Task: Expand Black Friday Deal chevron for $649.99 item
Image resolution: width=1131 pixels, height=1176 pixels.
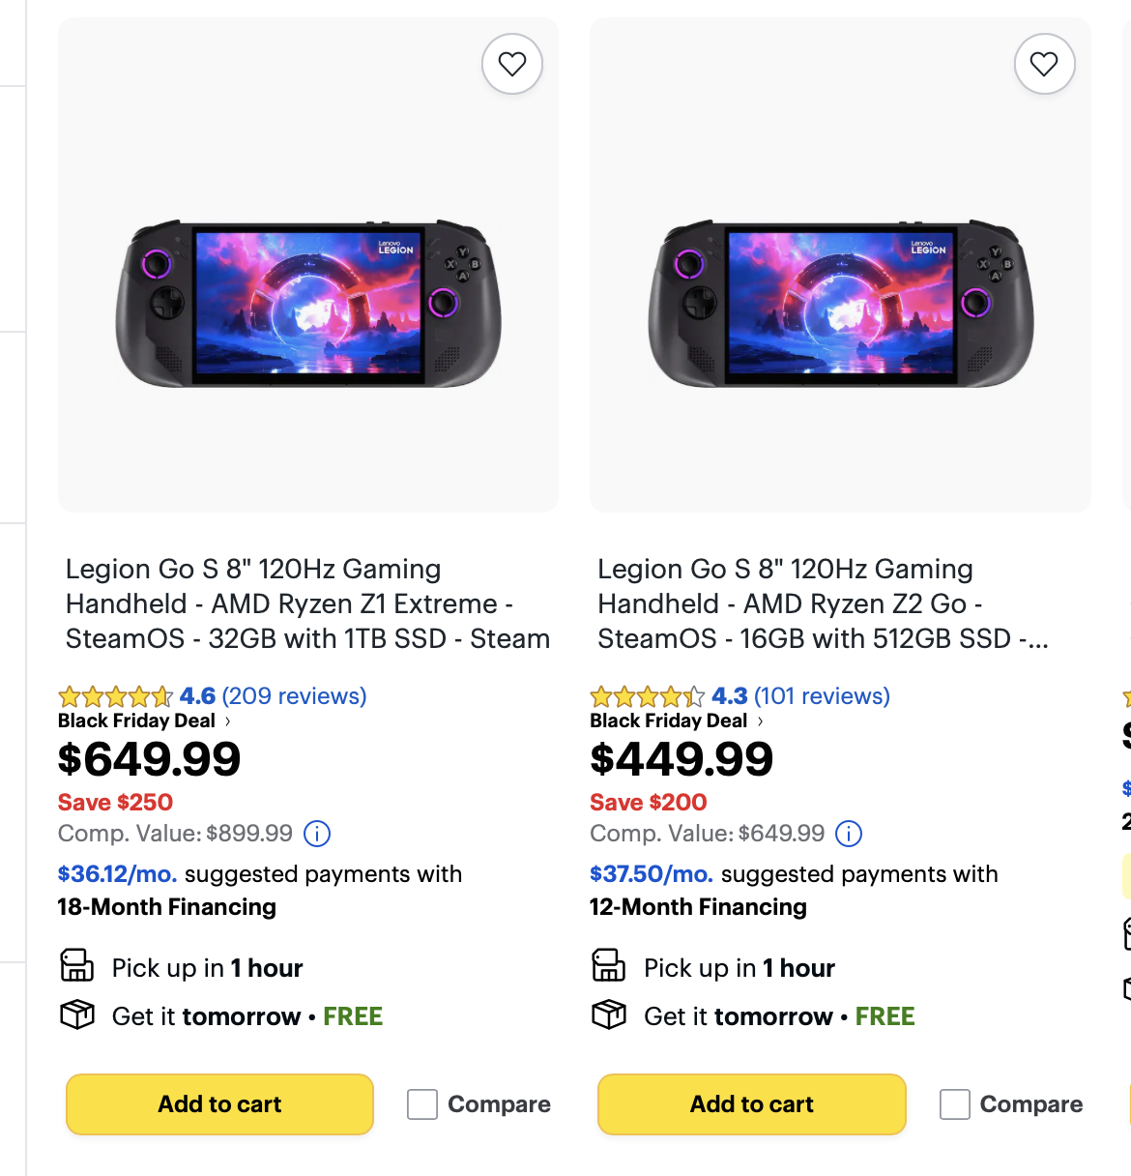Action: point(228,721)
